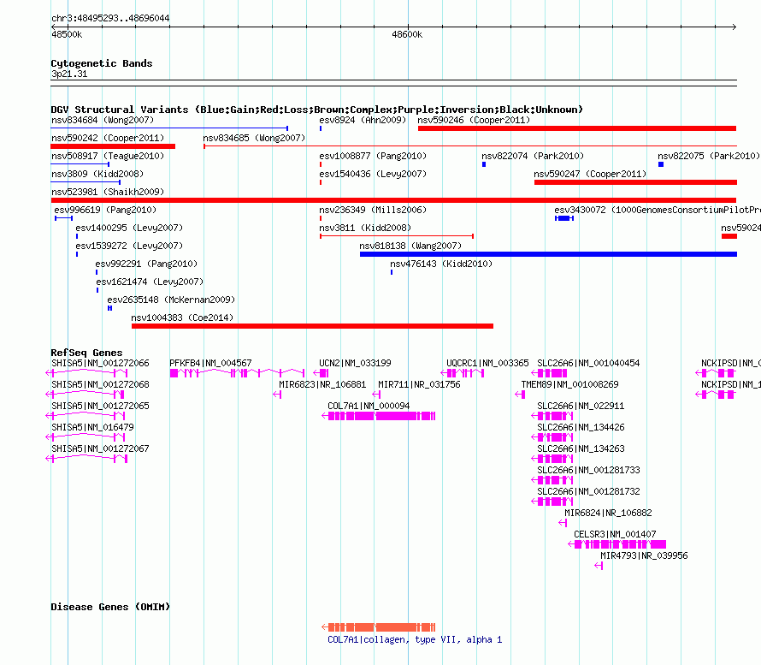The image size is (761, 665).
Task: Open the nsv236349 (Mills2006) variant label
Action: [x=373, y=210]
